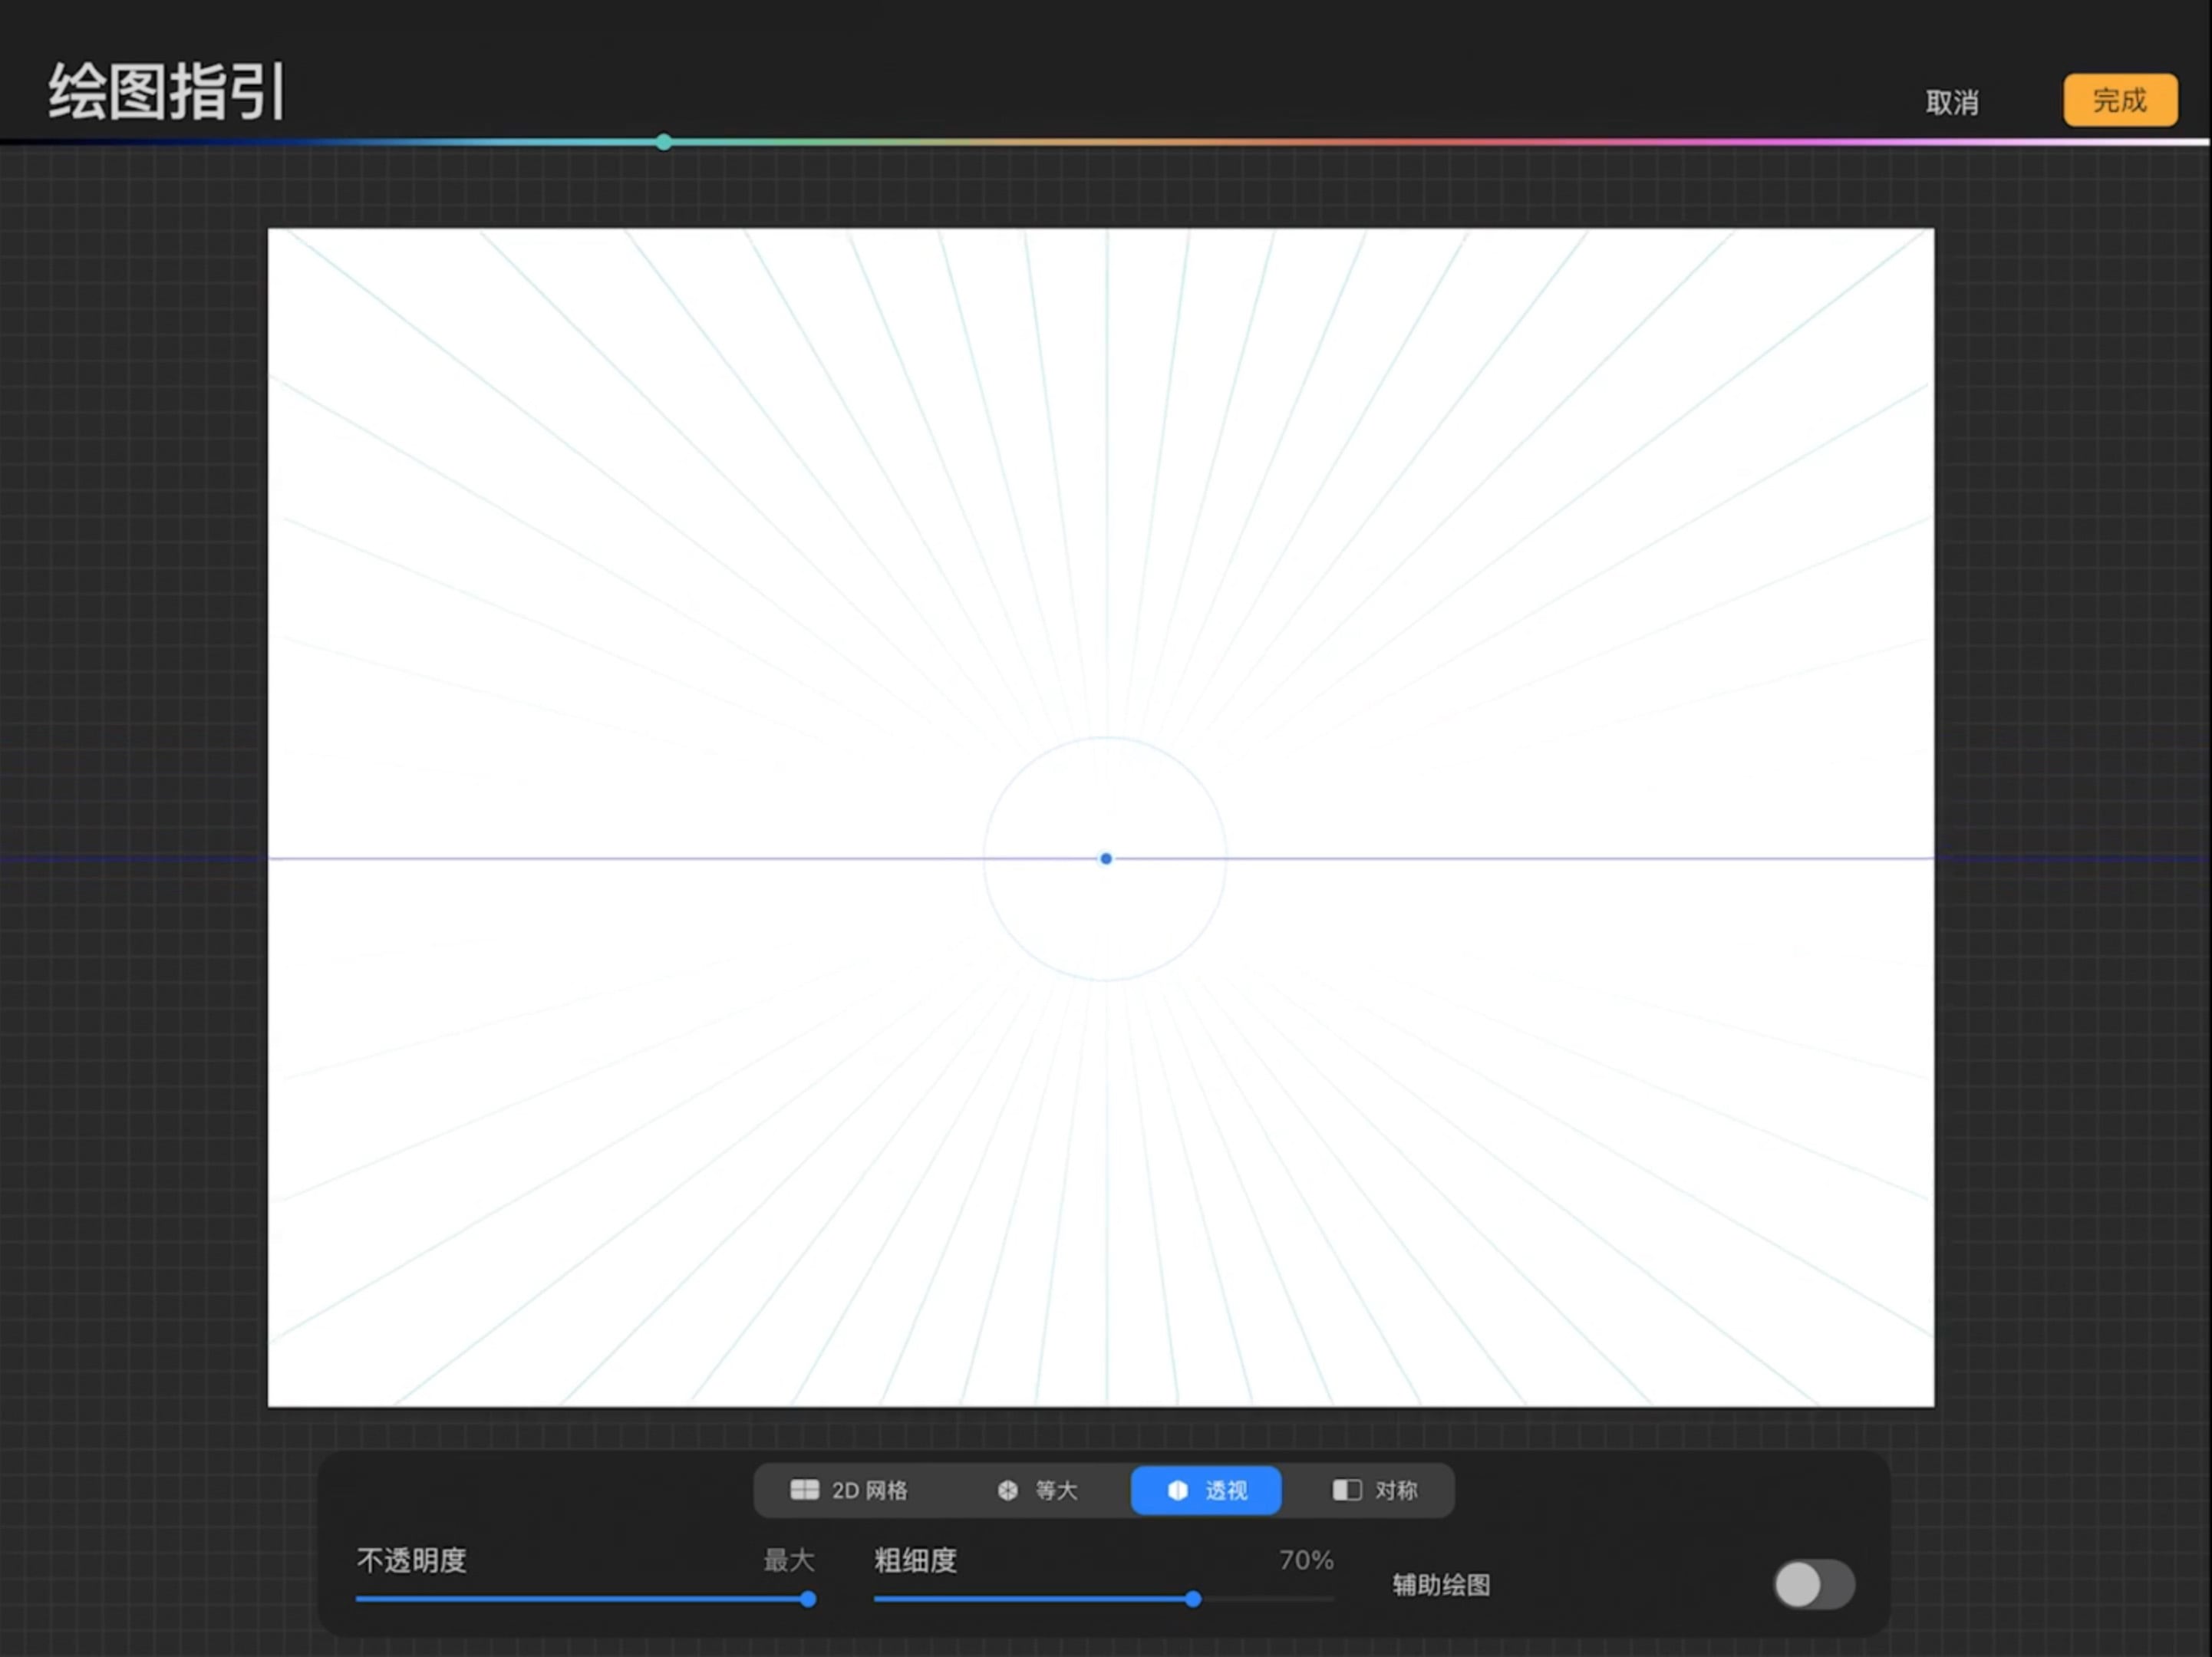Image resolution: width=2212 pixels, height=1657 pixels.
Task: Click the 辅助绘图 label
Action: [1441, 1585]
